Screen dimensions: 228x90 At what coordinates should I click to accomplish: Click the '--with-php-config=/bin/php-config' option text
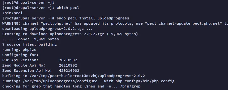tap(137, 81)
